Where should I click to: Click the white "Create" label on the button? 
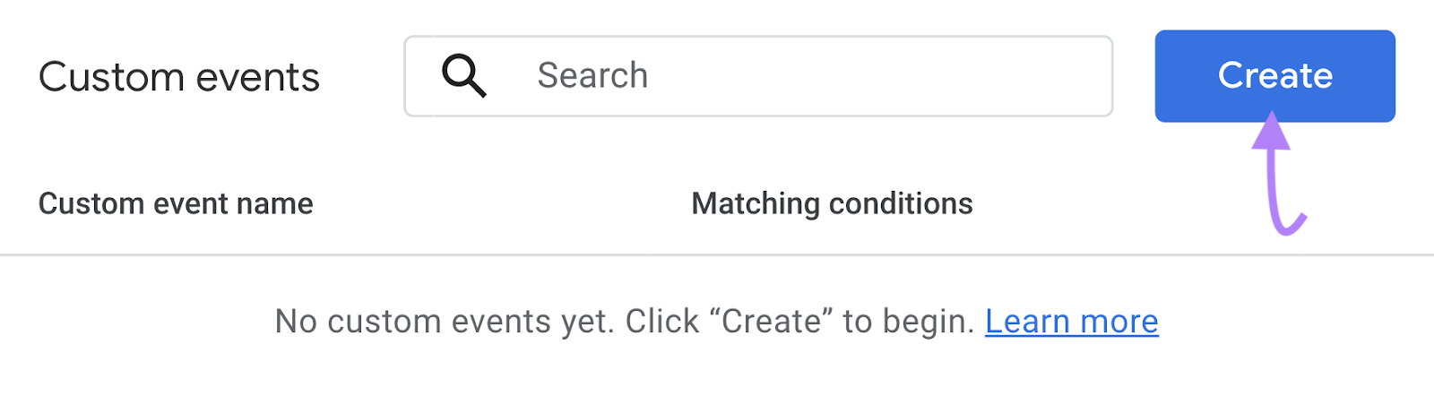[x=1274, y=76]
